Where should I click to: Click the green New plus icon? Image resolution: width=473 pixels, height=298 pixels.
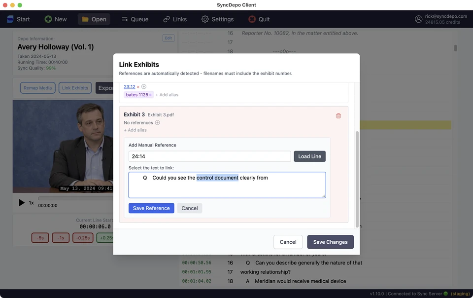pyautogui.click(x=48, y=19)
